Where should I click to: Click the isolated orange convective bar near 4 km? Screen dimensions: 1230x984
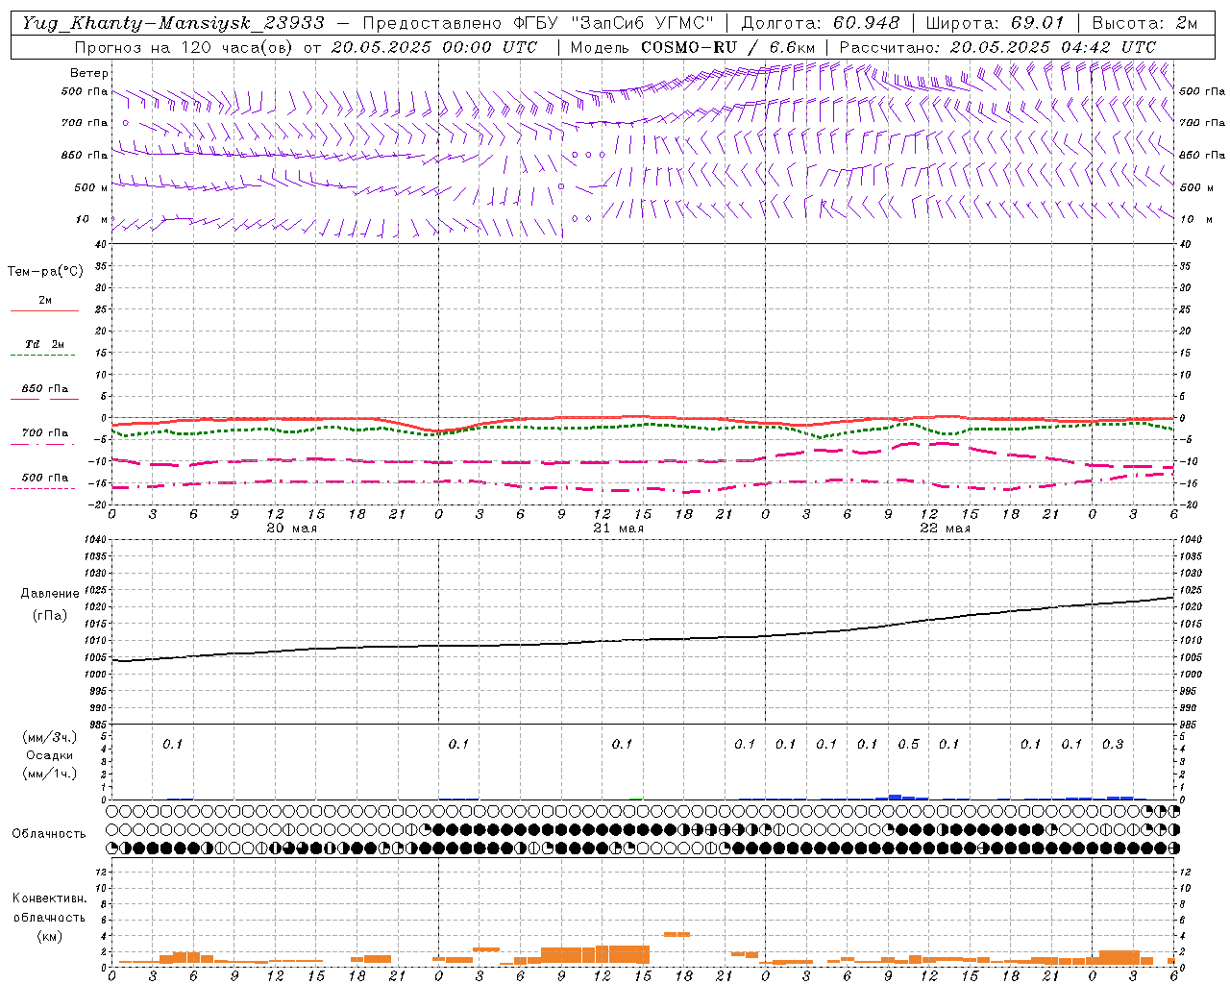click(x=677, y=934)
